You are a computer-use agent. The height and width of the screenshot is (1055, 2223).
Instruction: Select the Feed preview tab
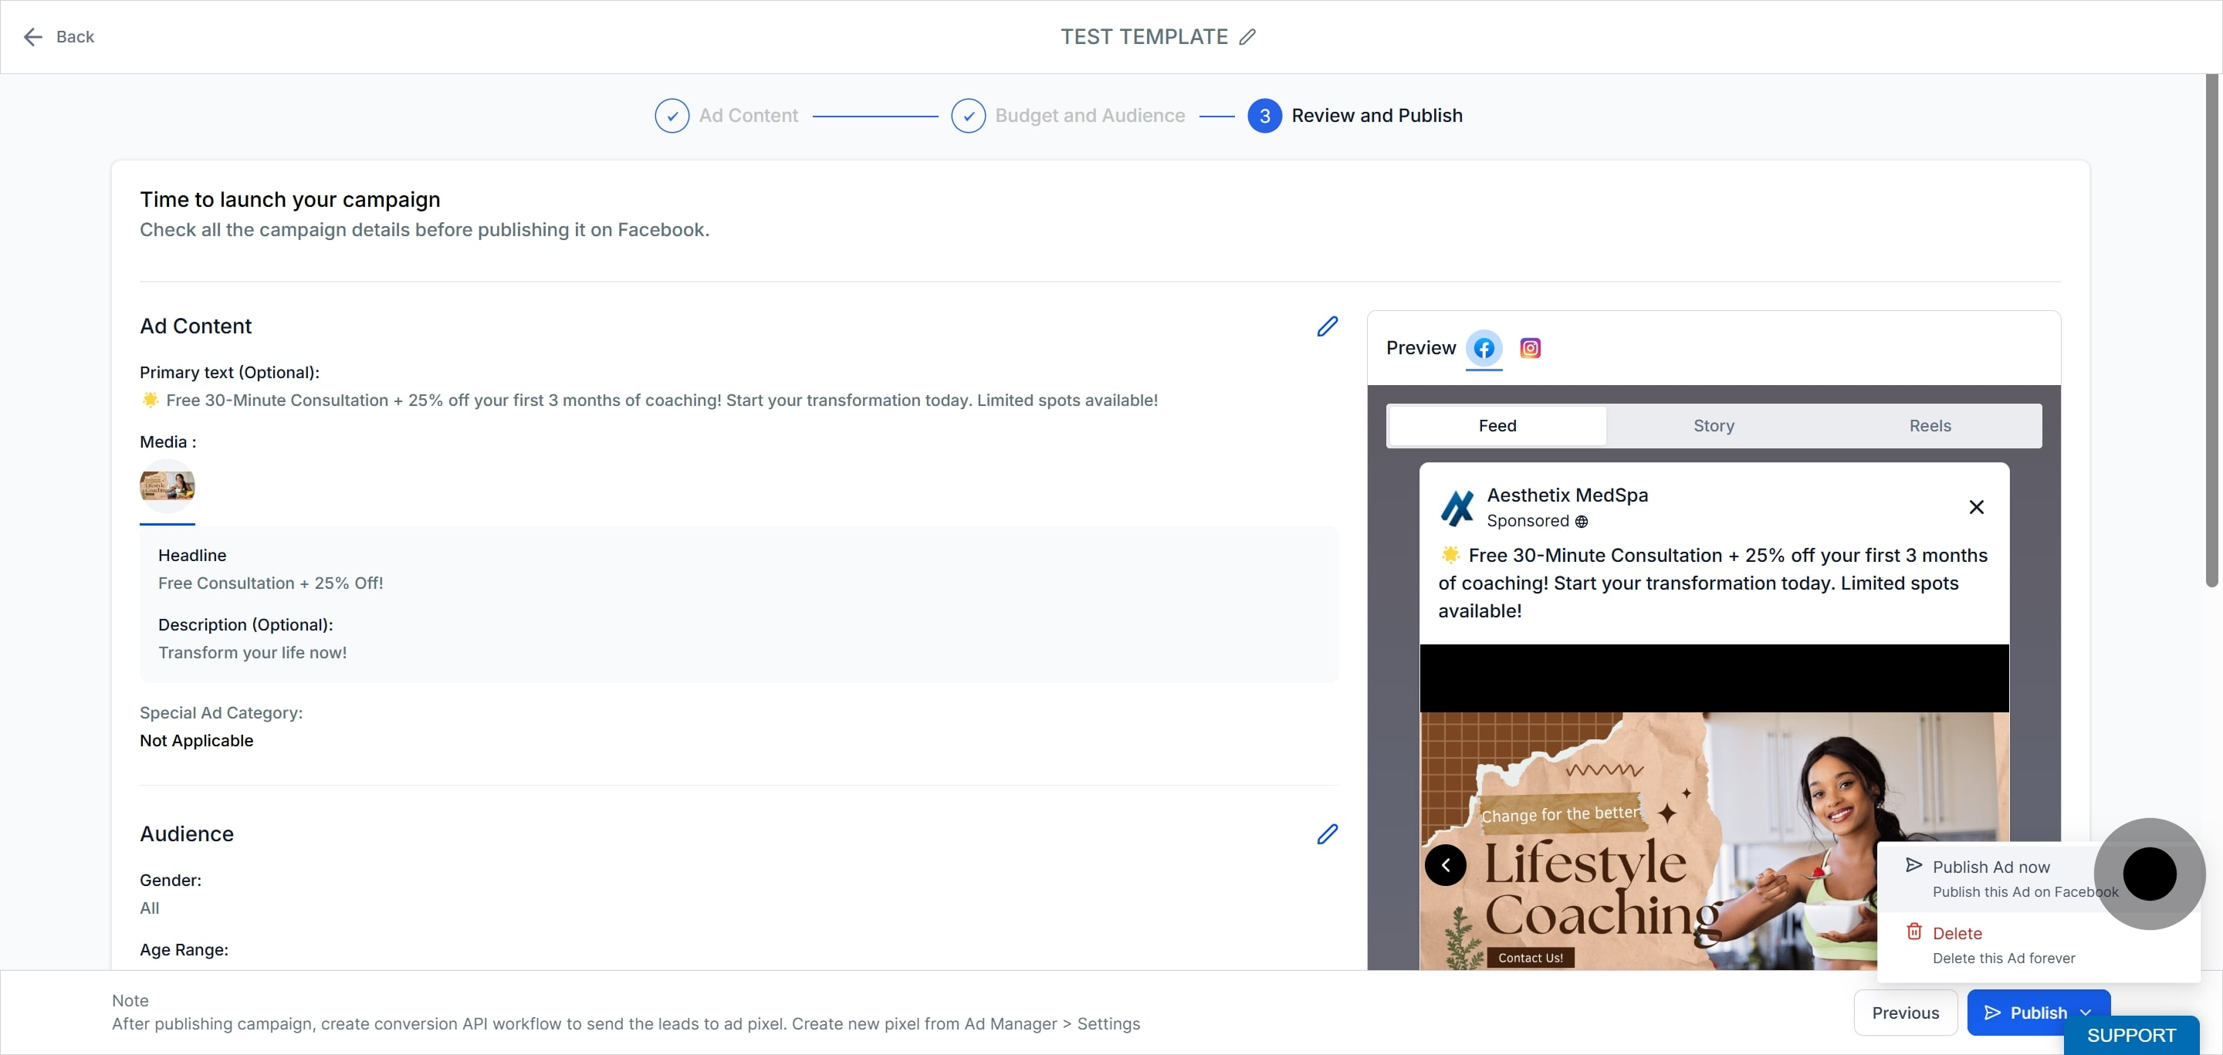(1497, 426)
